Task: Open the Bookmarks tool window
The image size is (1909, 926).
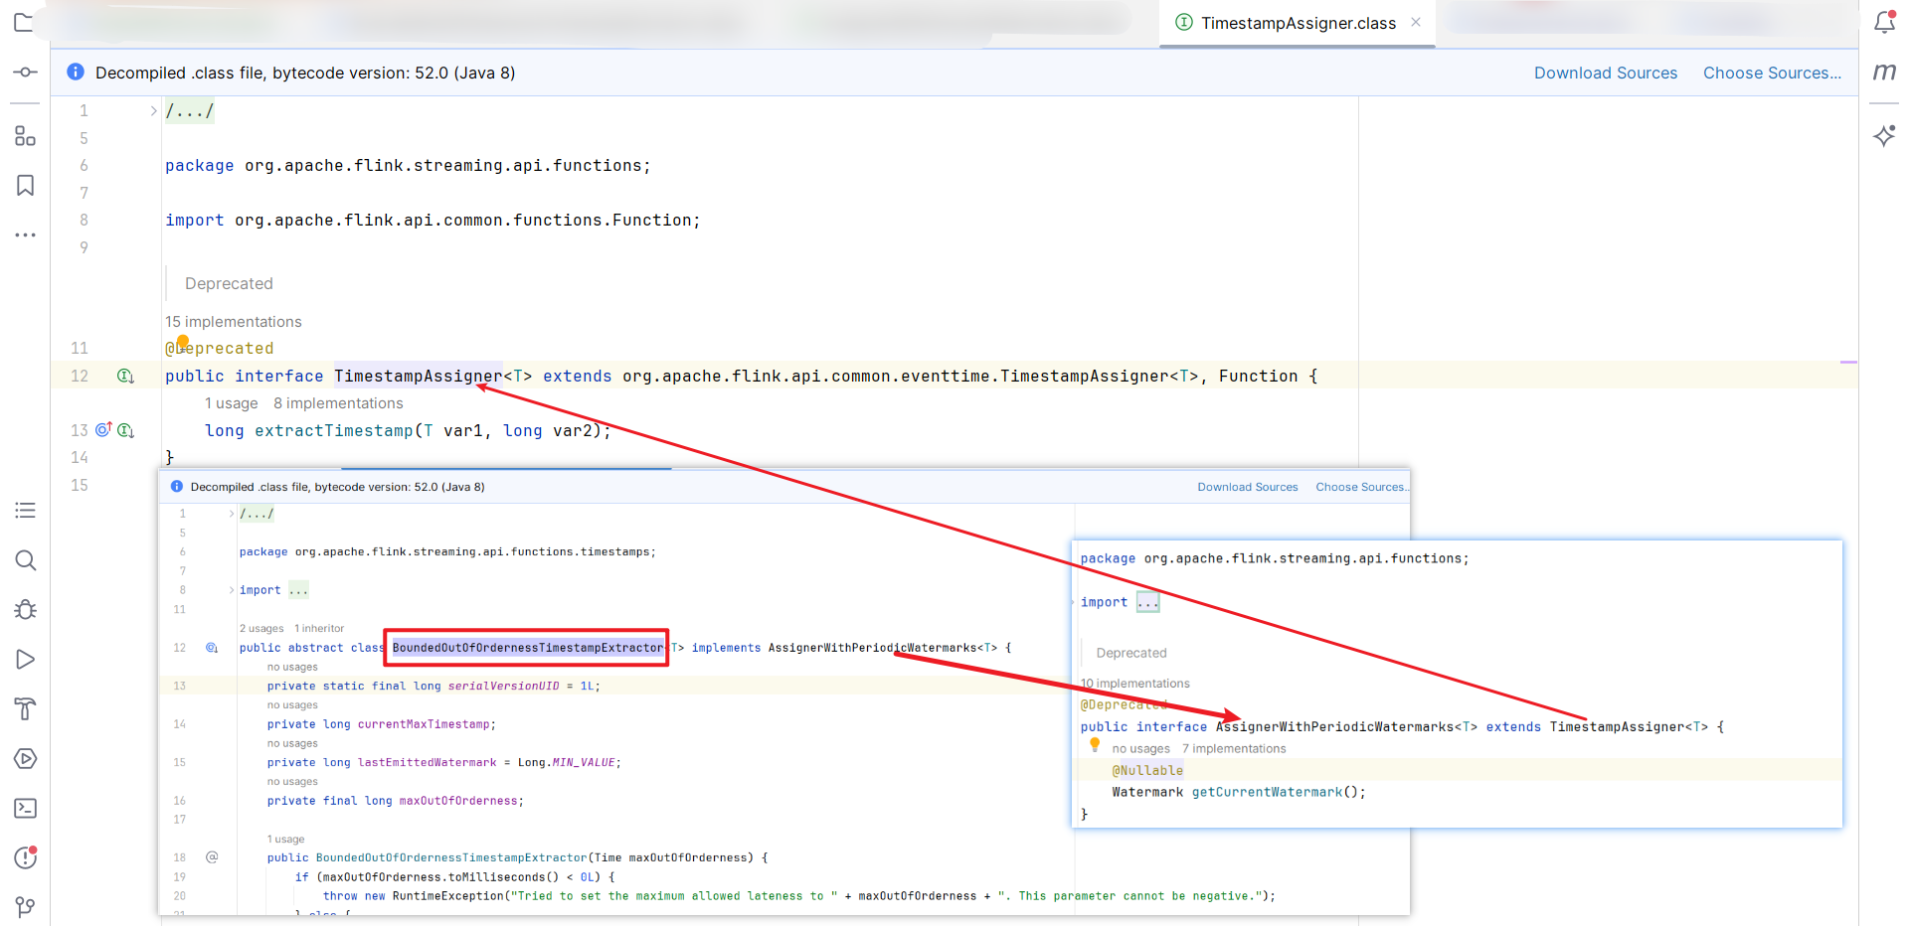Action: (x=25, y=186)
